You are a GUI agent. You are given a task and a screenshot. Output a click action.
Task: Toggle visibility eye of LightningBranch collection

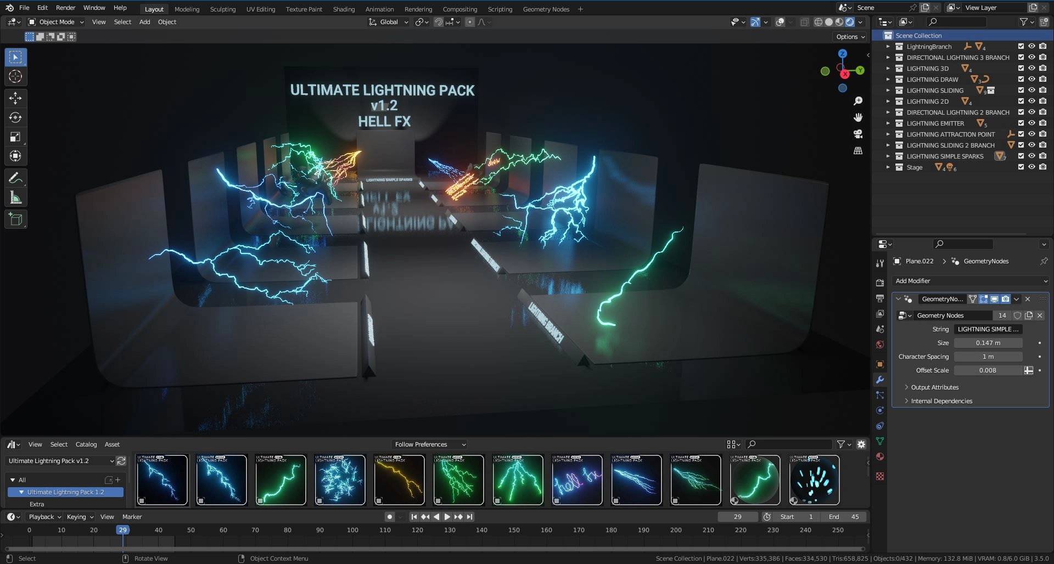1031,47
